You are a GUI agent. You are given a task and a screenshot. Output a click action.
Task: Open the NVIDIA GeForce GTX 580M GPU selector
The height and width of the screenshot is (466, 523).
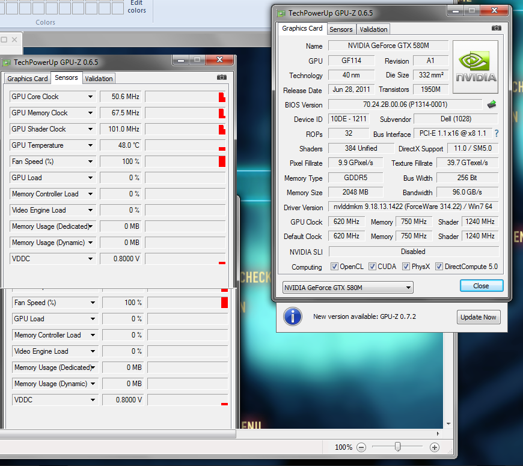click(x=347, y=288)
